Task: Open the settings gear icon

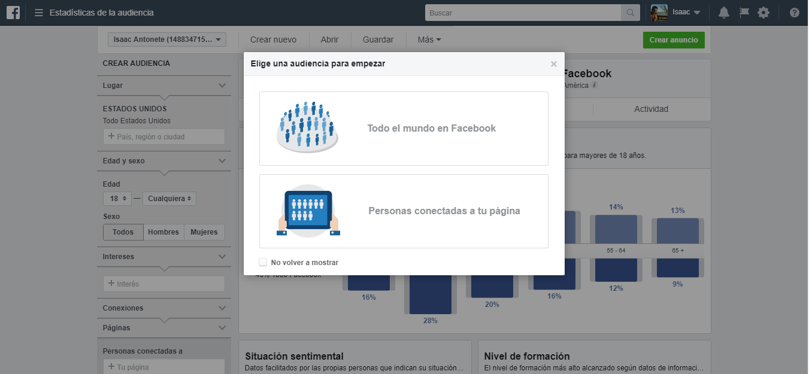Action: coord(763,13)
